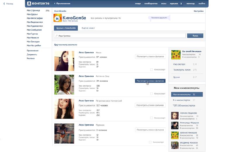Click the Расскажи друзьям speech bubble

159,18
